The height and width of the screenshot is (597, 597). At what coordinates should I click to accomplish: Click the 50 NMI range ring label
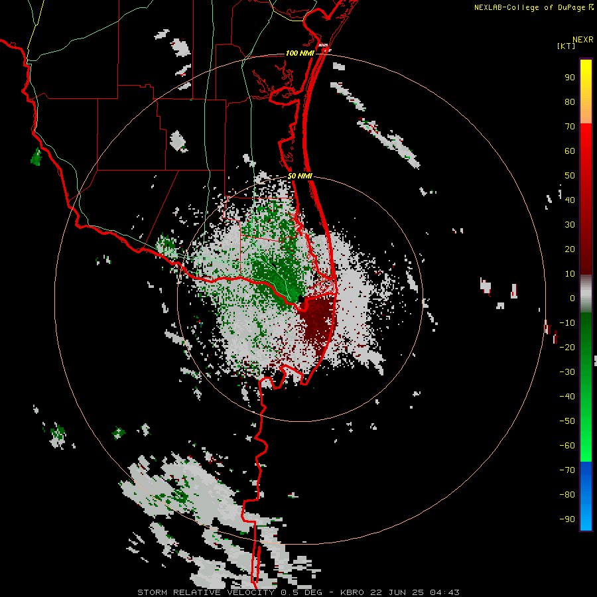(x=300, y=176)
